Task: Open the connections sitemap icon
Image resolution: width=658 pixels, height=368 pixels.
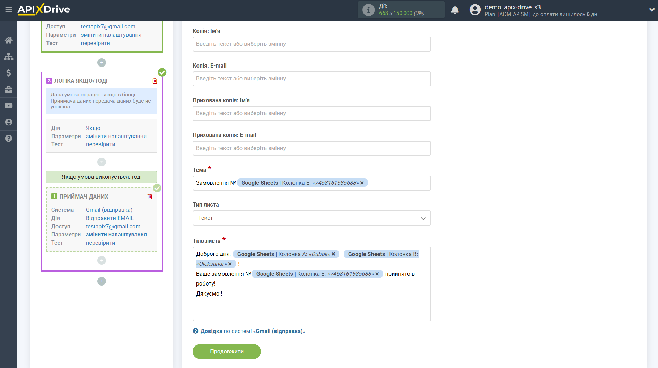Action: pyautogui.click(x=9, y=56)
